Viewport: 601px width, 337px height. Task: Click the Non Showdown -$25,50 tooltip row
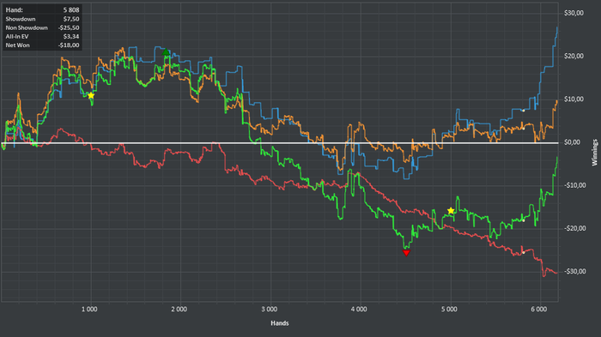point(42,27)
